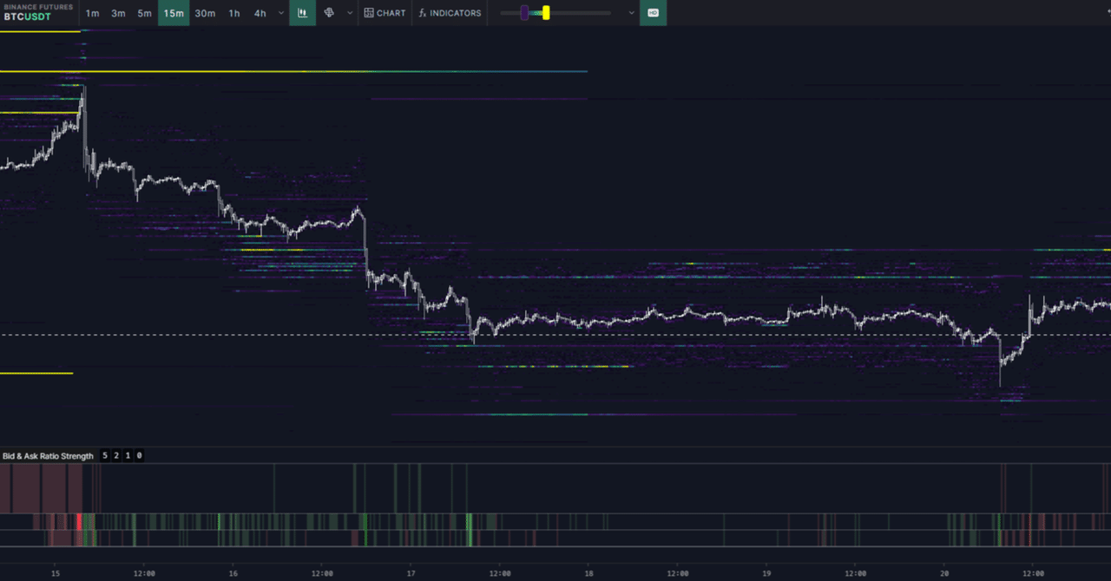Select the BTCUSDT symbol label
Viewport: 1111px width, 581px height.
[x=25, y=16]
